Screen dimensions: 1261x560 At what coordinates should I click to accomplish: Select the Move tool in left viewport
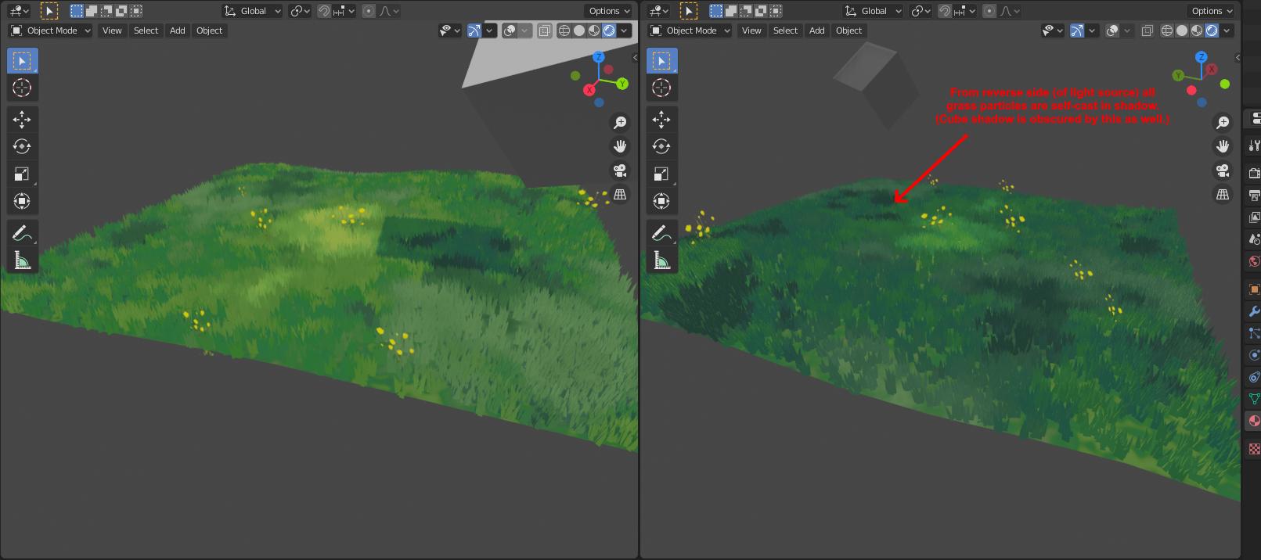(x=22, y=119)
